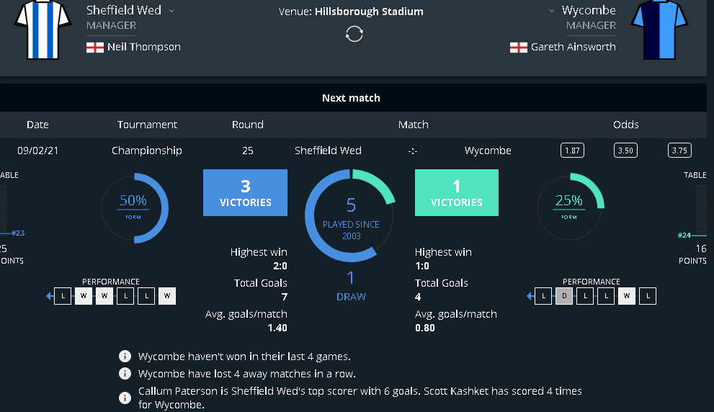Click Wycombe 1 Victories teal box
The image size is (714, 412).
click(x=457, y=193)
